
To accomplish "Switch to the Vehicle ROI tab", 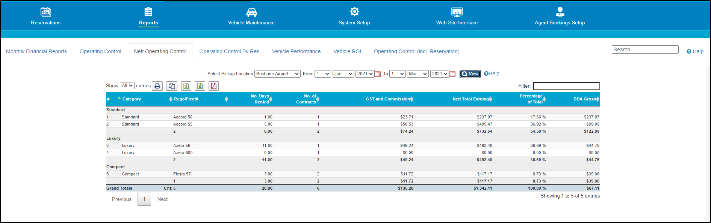I will point(347,51).
